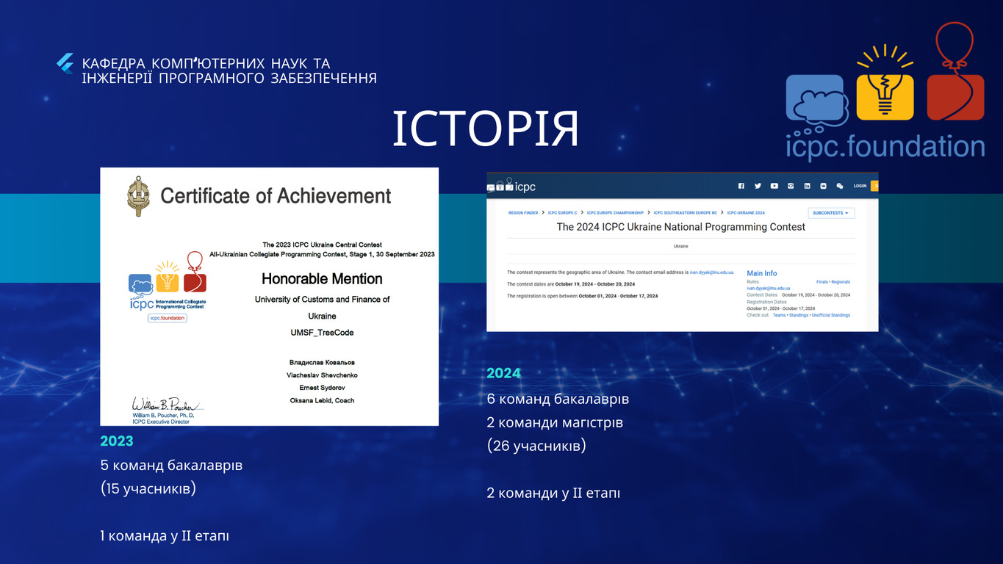Viewport: 1003px width, 564px height.
Task: Open ICPC-UKRAINE 2024 breadcrumb
Action: [746, 213]
